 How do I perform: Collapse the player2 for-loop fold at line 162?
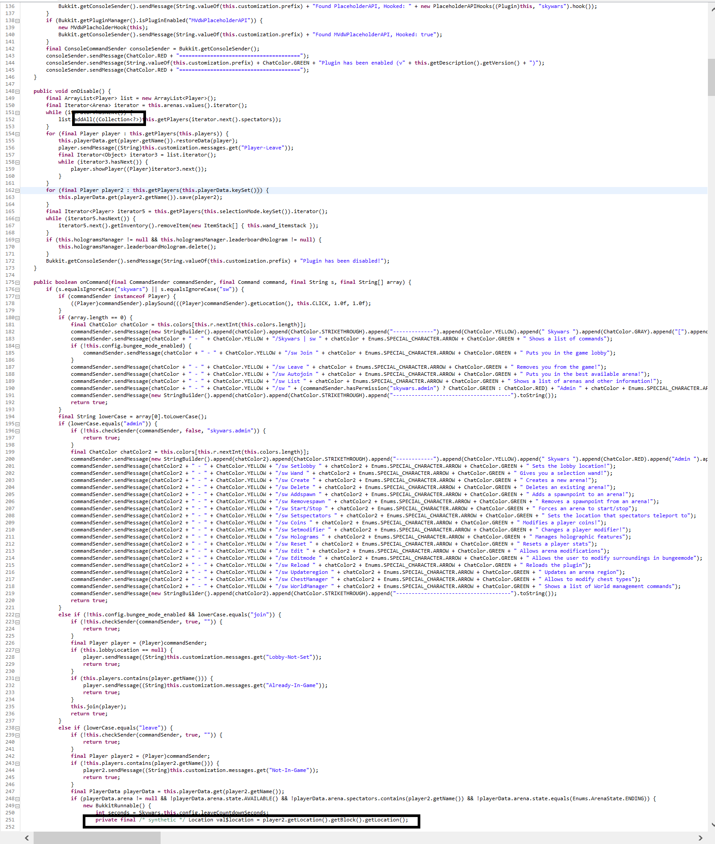[17, 190]
